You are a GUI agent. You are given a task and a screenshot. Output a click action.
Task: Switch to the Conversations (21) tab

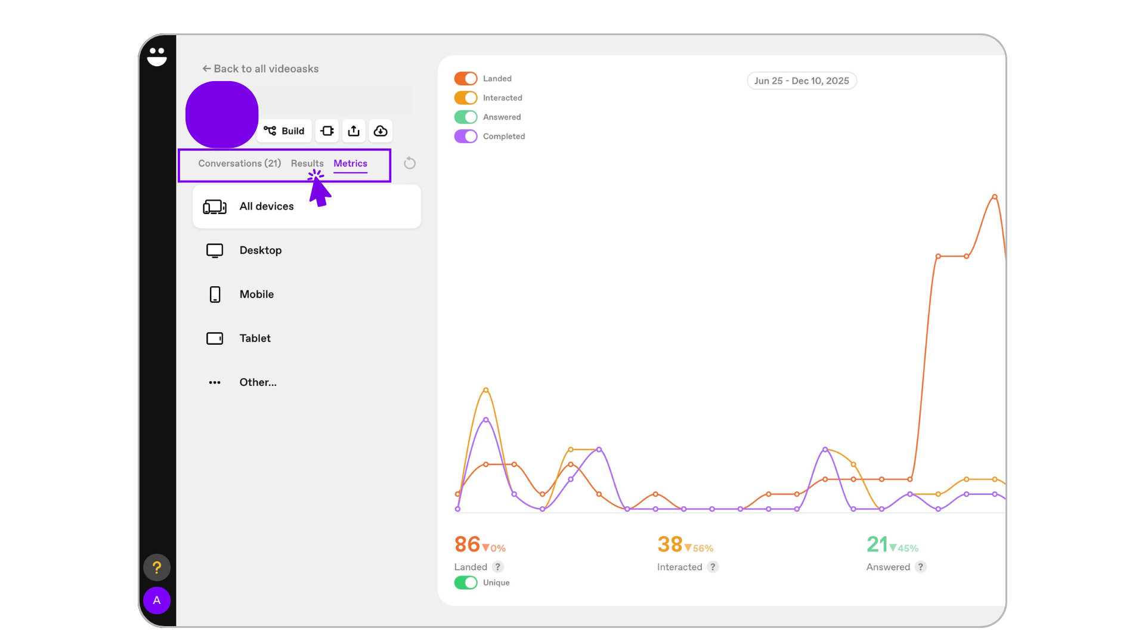point(239,163)
